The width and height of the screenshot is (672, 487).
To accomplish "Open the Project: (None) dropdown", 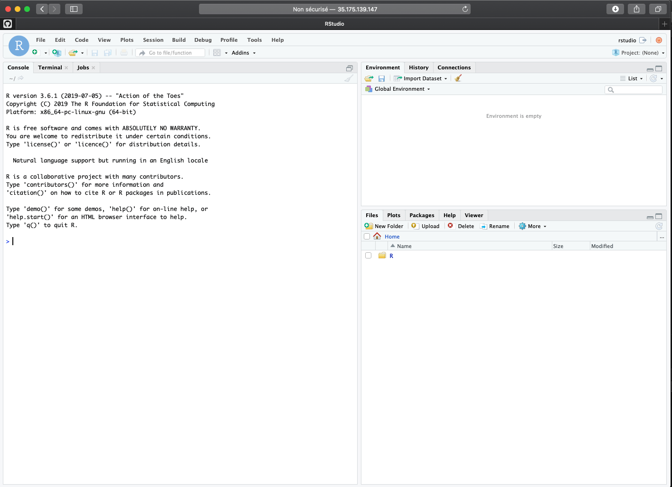I will pyautogui.click(x=638, y=53).
